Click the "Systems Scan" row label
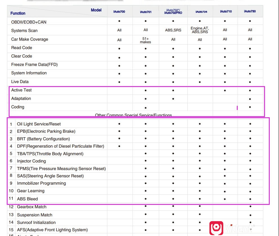 click(24, 31)
